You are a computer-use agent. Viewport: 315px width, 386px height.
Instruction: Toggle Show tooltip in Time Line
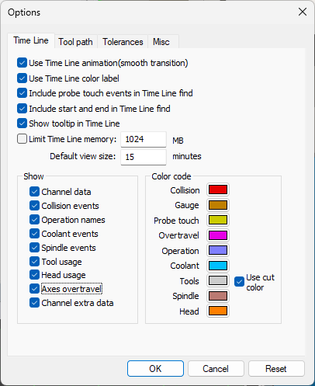(22, 123)
